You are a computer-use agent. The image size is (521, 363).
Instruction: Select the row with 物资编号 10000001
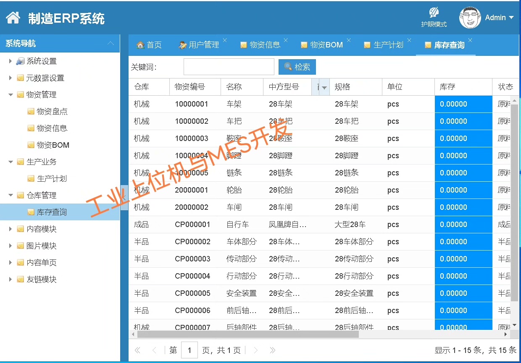(319, 104)
